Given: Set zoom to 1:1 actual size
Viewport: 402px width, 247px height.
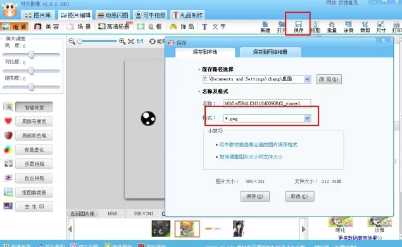Looking at the screenshot, I should (140, 41).
